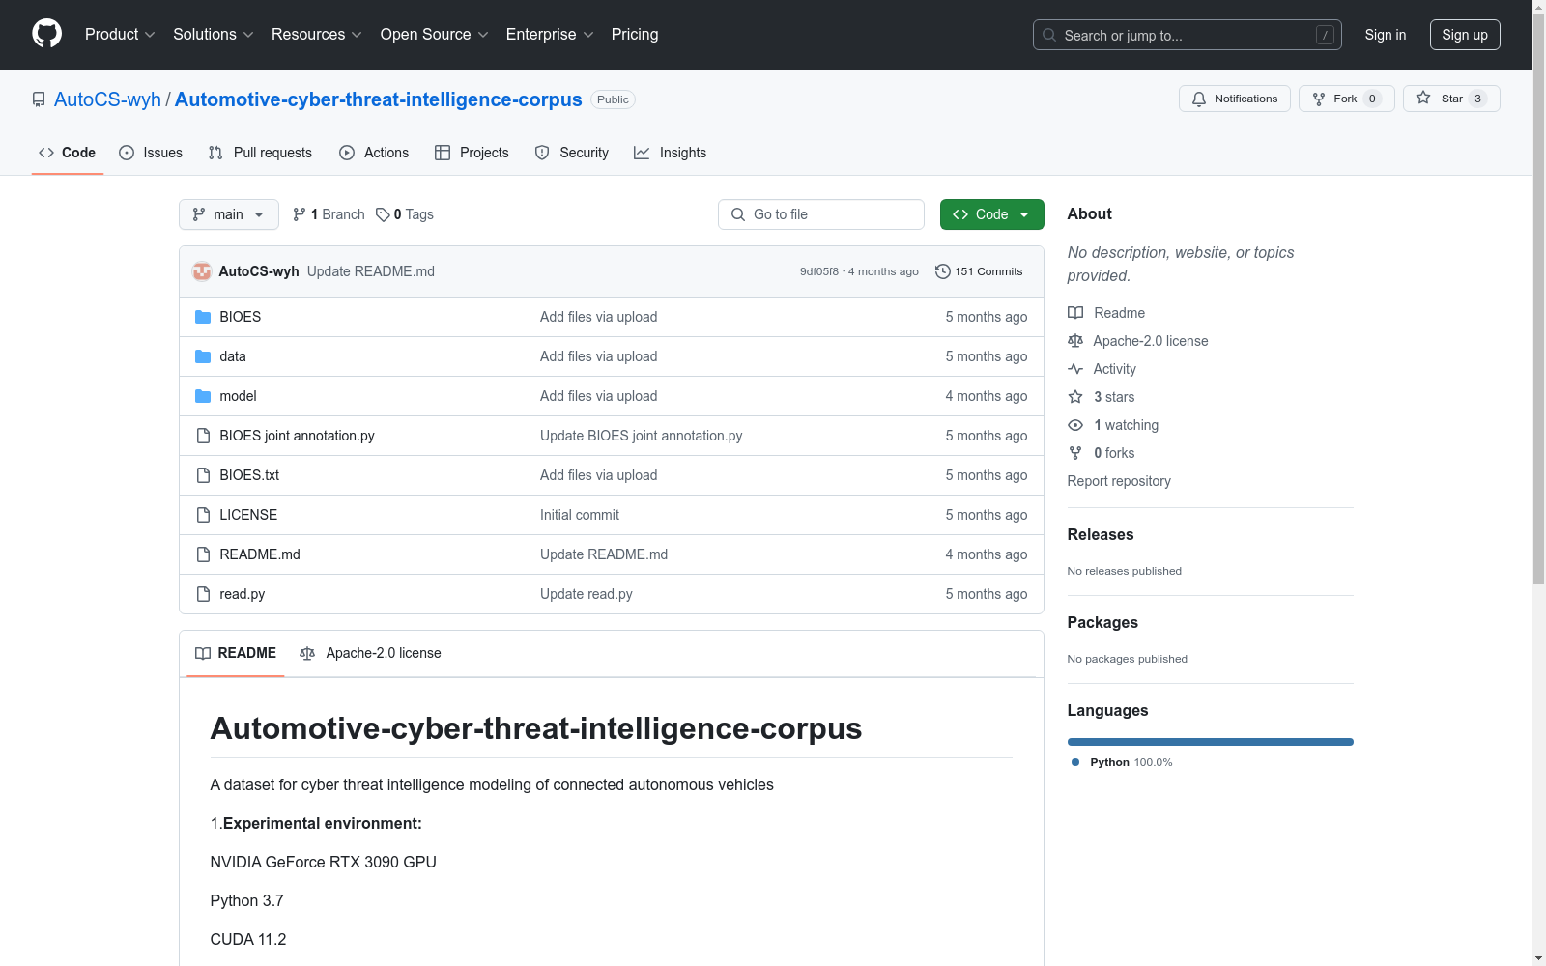Open the Projects tab

click(x=472, y=153)
